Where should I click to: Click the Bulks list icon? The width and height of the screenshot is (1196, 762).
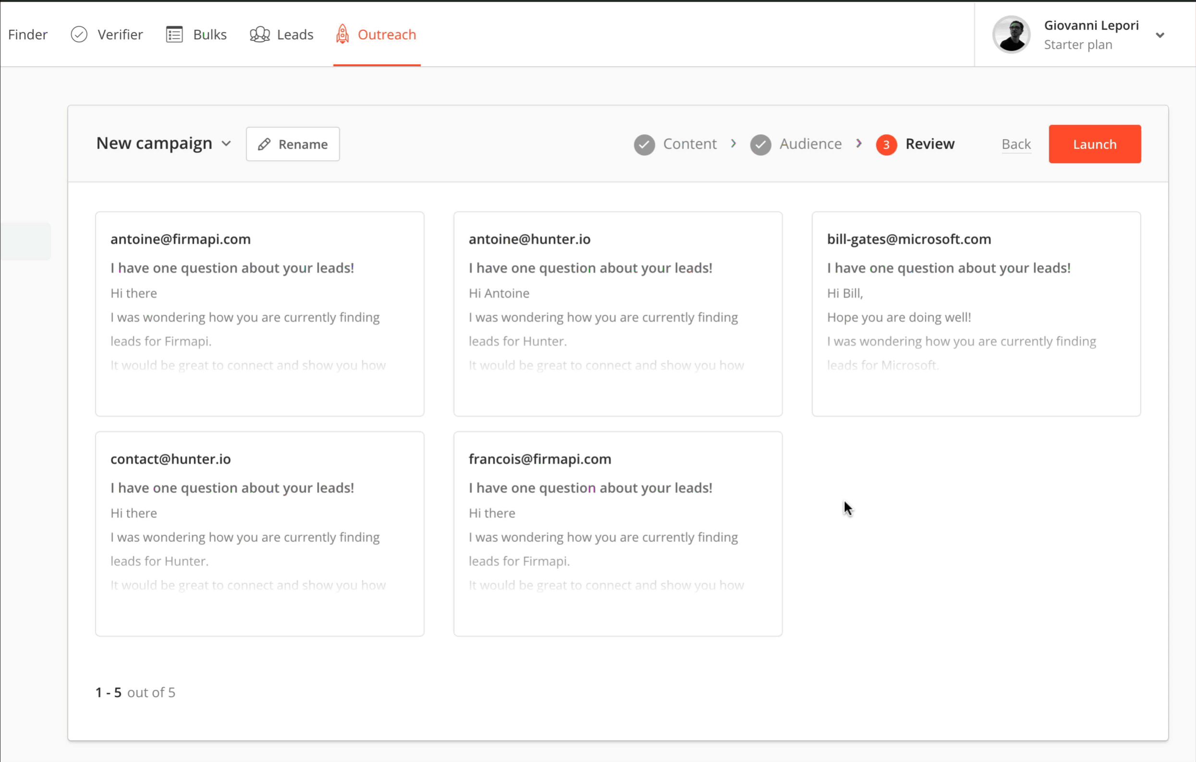(174, 34)
